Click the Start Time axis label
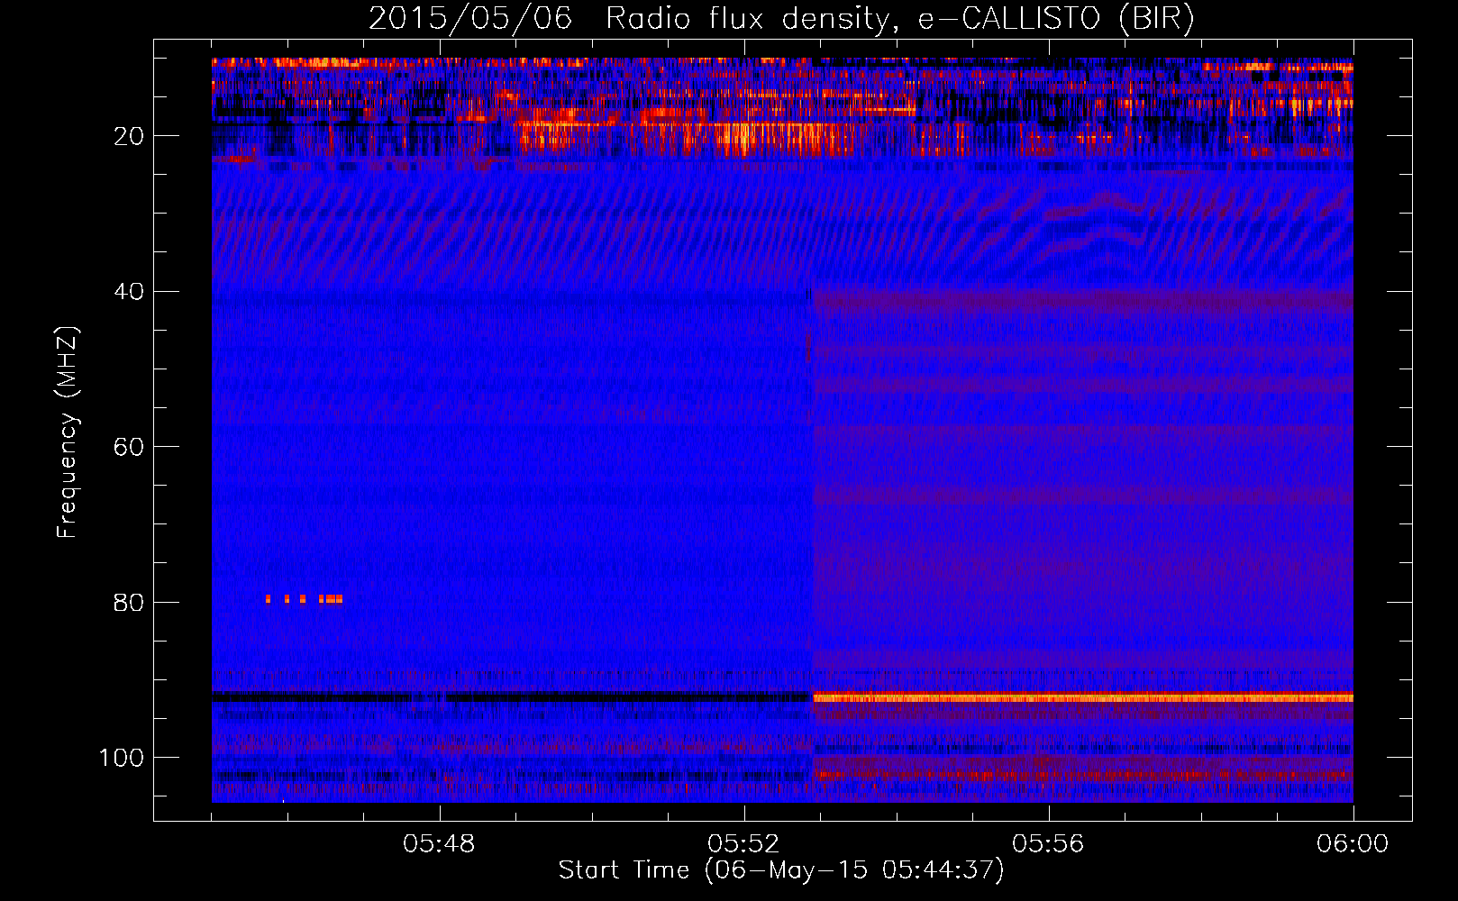Image resolution: width=1458 pixels, height=901 pixels. 780,869
